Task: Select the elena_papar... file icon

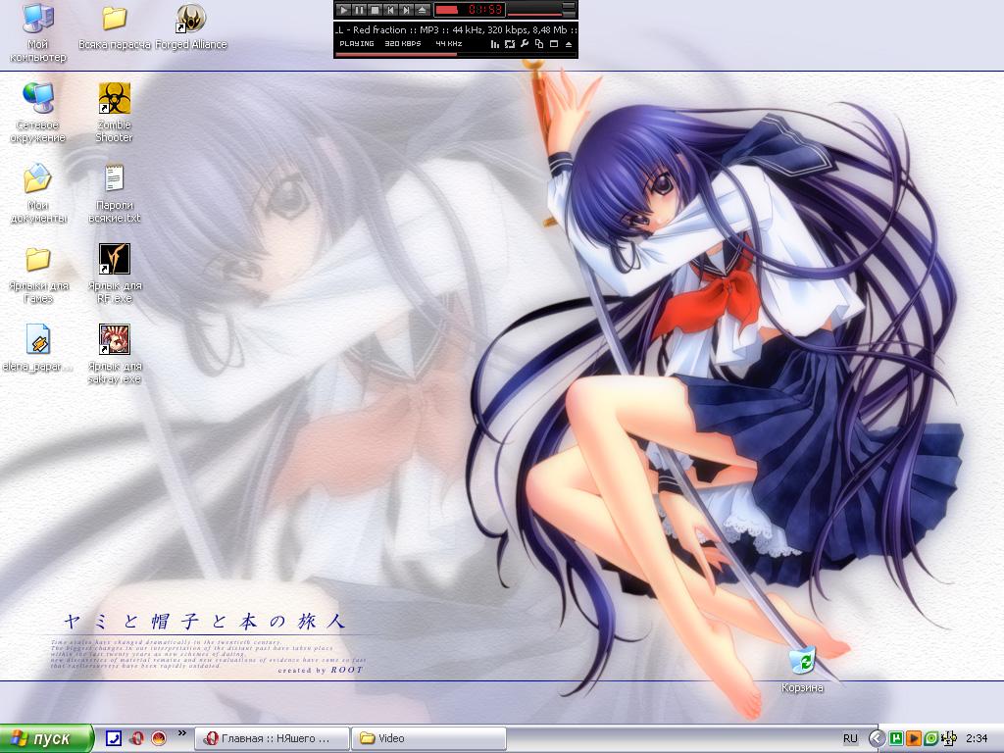Action: tap(38, 348)
